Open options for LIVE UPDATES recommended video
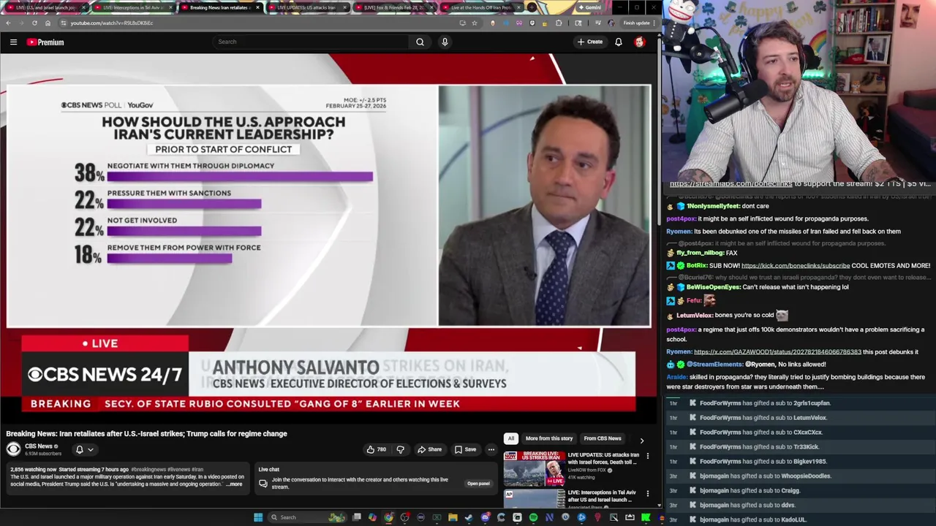 click(x=647, y=456)
